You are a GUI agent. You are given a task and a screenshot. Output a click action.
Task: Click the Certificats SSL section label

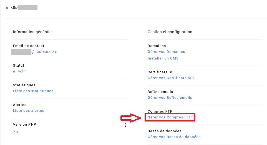[162, 72]
